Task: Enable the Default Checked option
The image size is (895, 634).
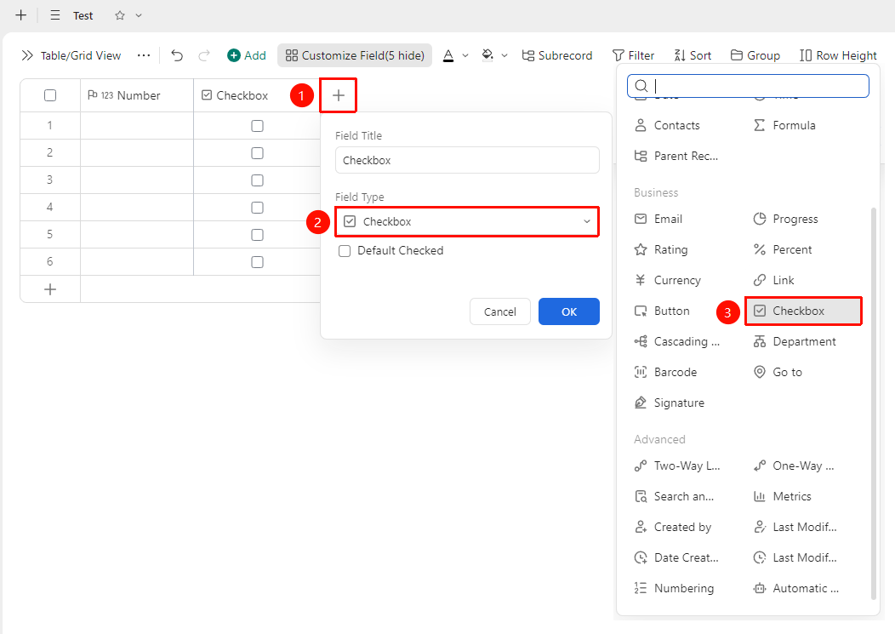Action: pyautogui.click(x=345, y=251)
